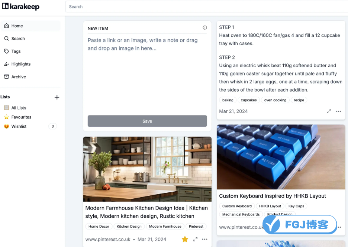Image resolution: width=348 pixels, height=247 pixels.
Task: Open more options on kitchen bookmark
Action: (204, 239)
